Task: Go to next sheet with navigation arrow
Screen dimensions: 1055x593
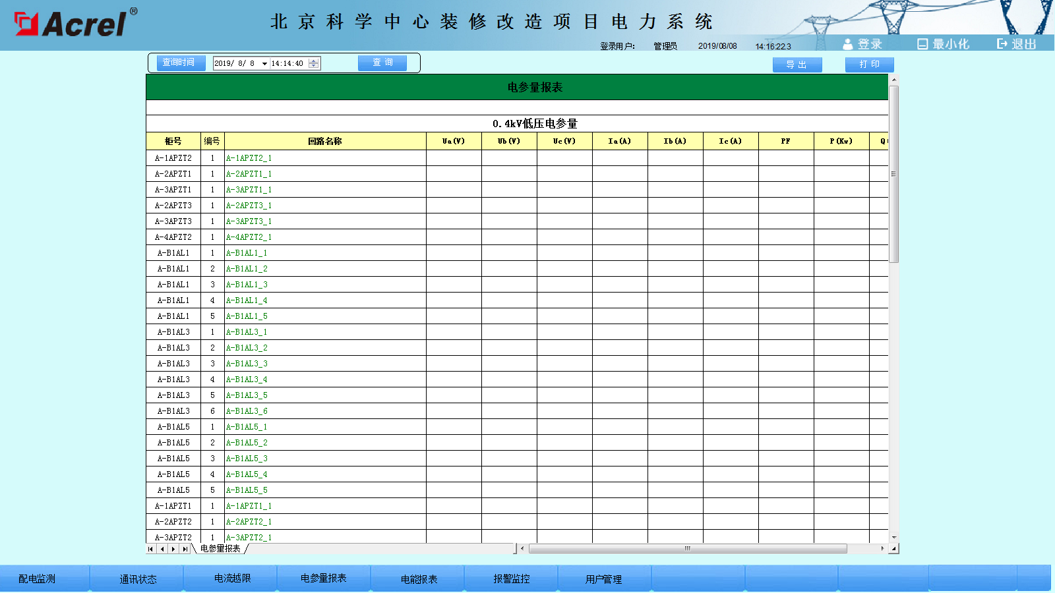Action: coord(173,549)
